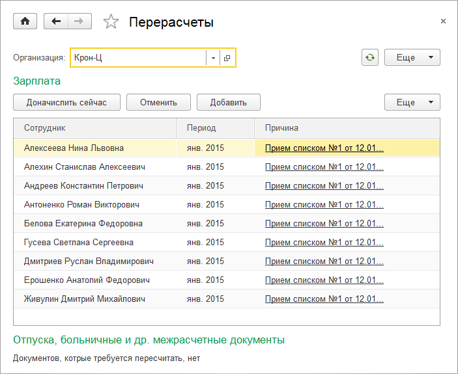The image size is (458, 374).
Task: Navigate back with the left arrow
Action: 56,21
